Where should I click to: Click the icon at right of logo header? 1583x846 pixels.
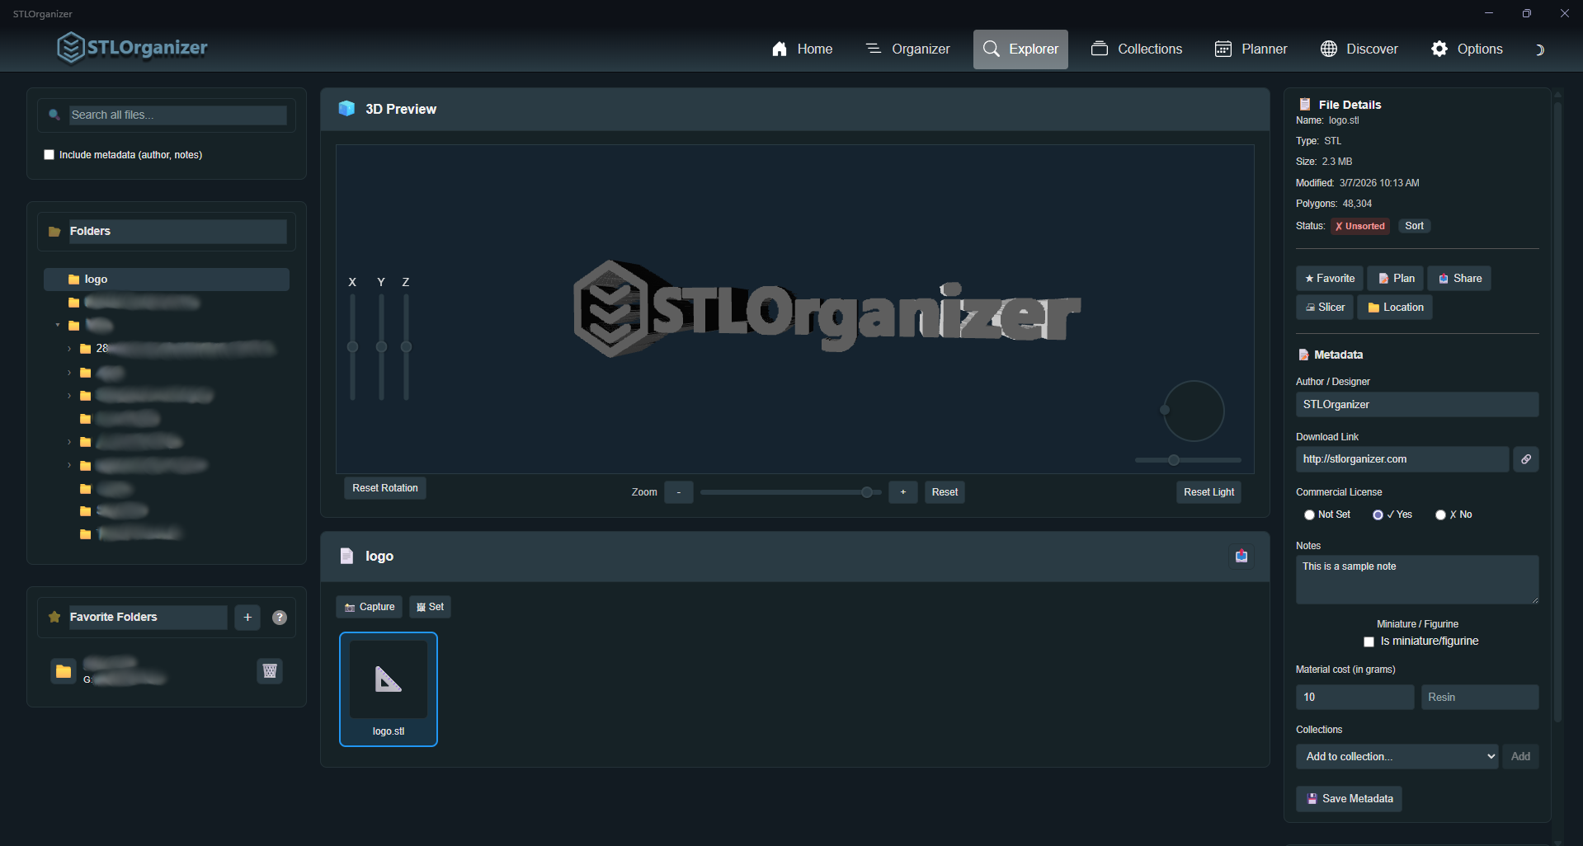pos(1241,557)
